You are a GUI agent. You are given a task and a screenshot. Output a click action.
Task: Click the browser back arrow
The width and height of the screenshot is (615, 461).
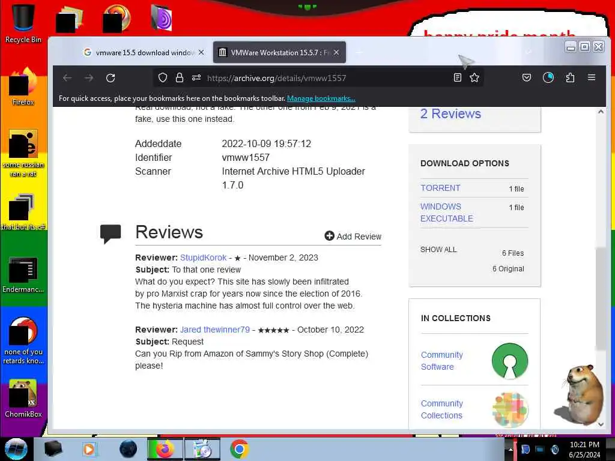[x=67, y=78]
